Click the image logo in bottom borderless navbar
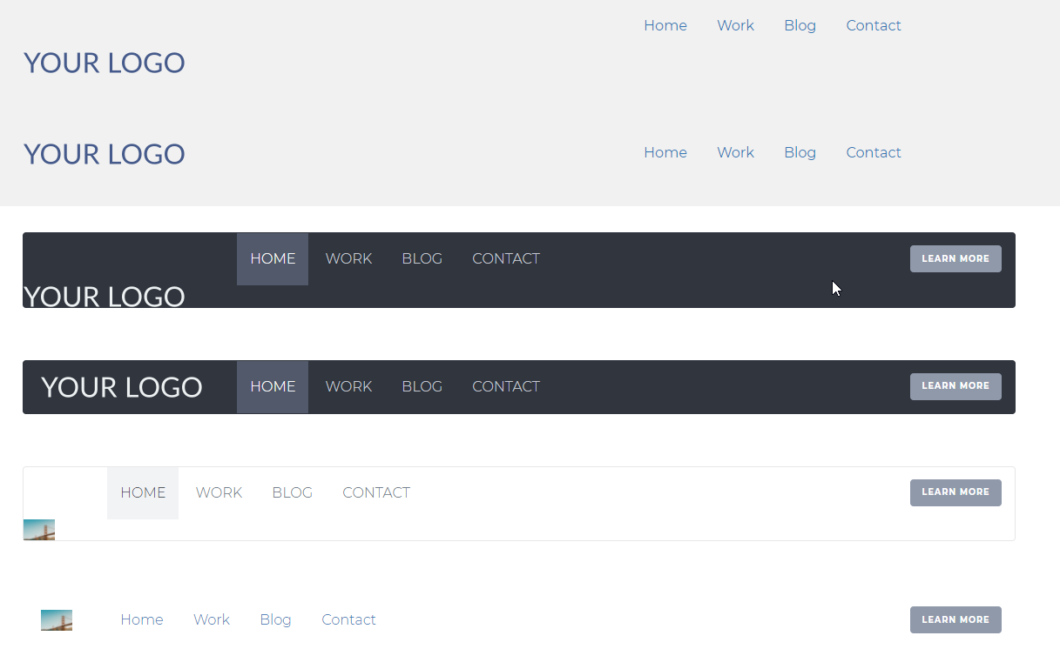 57,620
